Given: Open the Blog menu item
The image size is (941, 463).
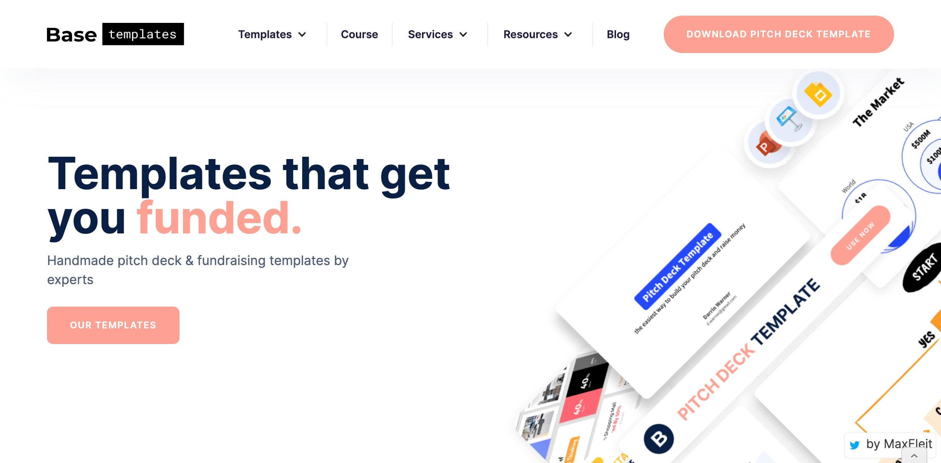Looking at the screenshot, I should point(618,35).
